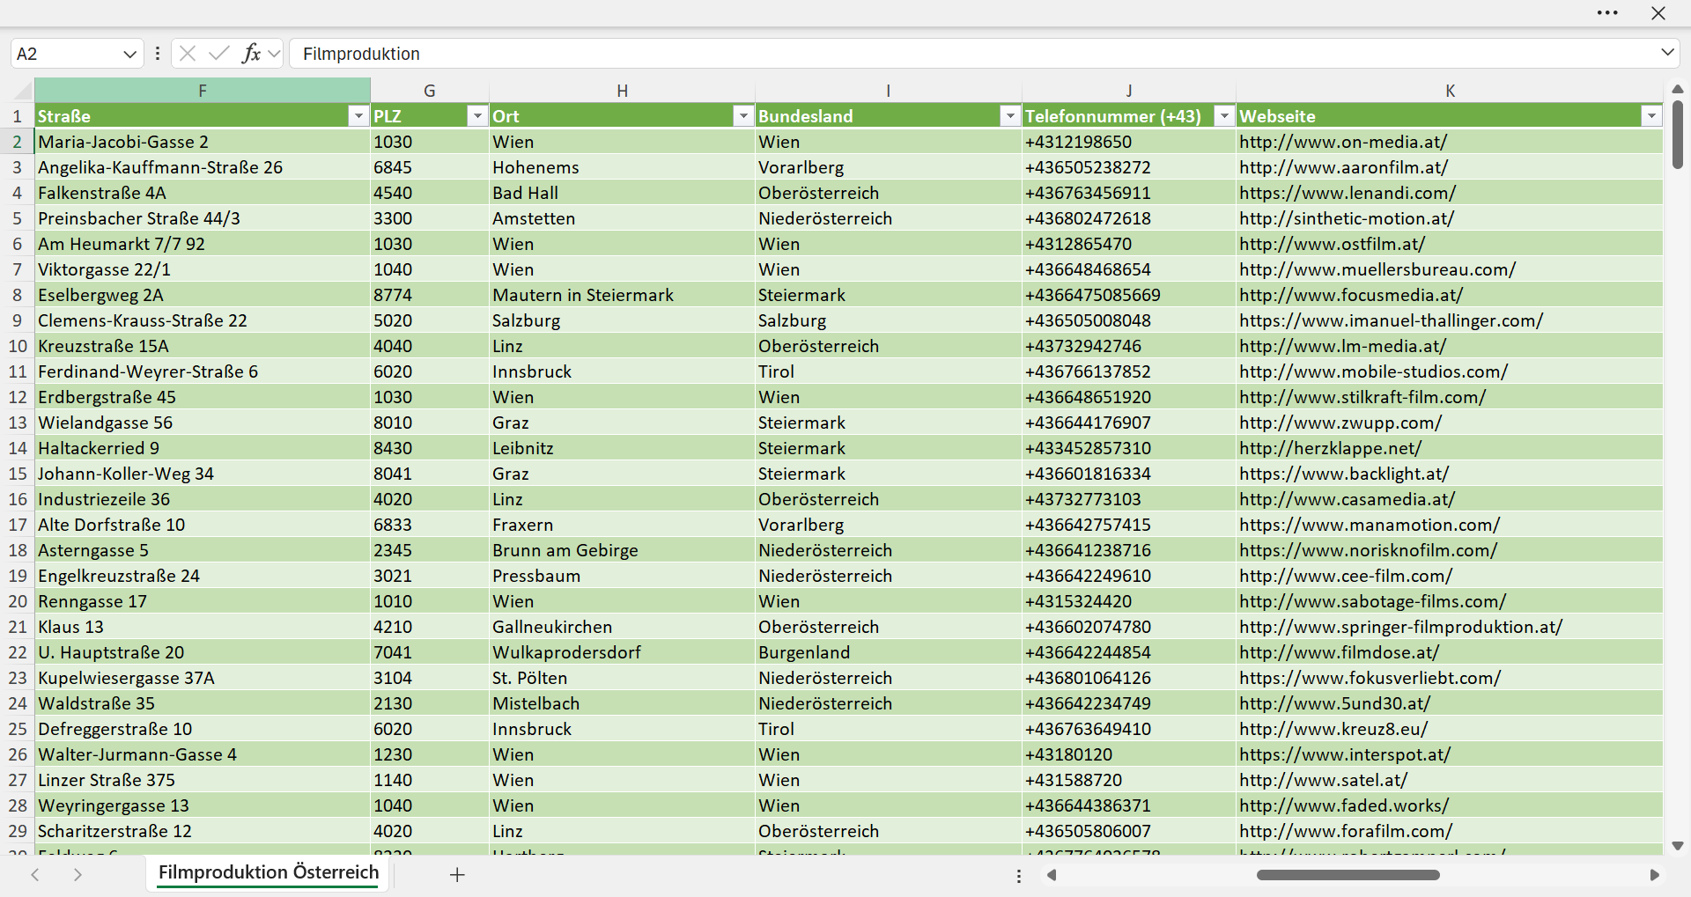Open the PLZ column filter dropdown

pyautogui.click(x=477, y=116)
